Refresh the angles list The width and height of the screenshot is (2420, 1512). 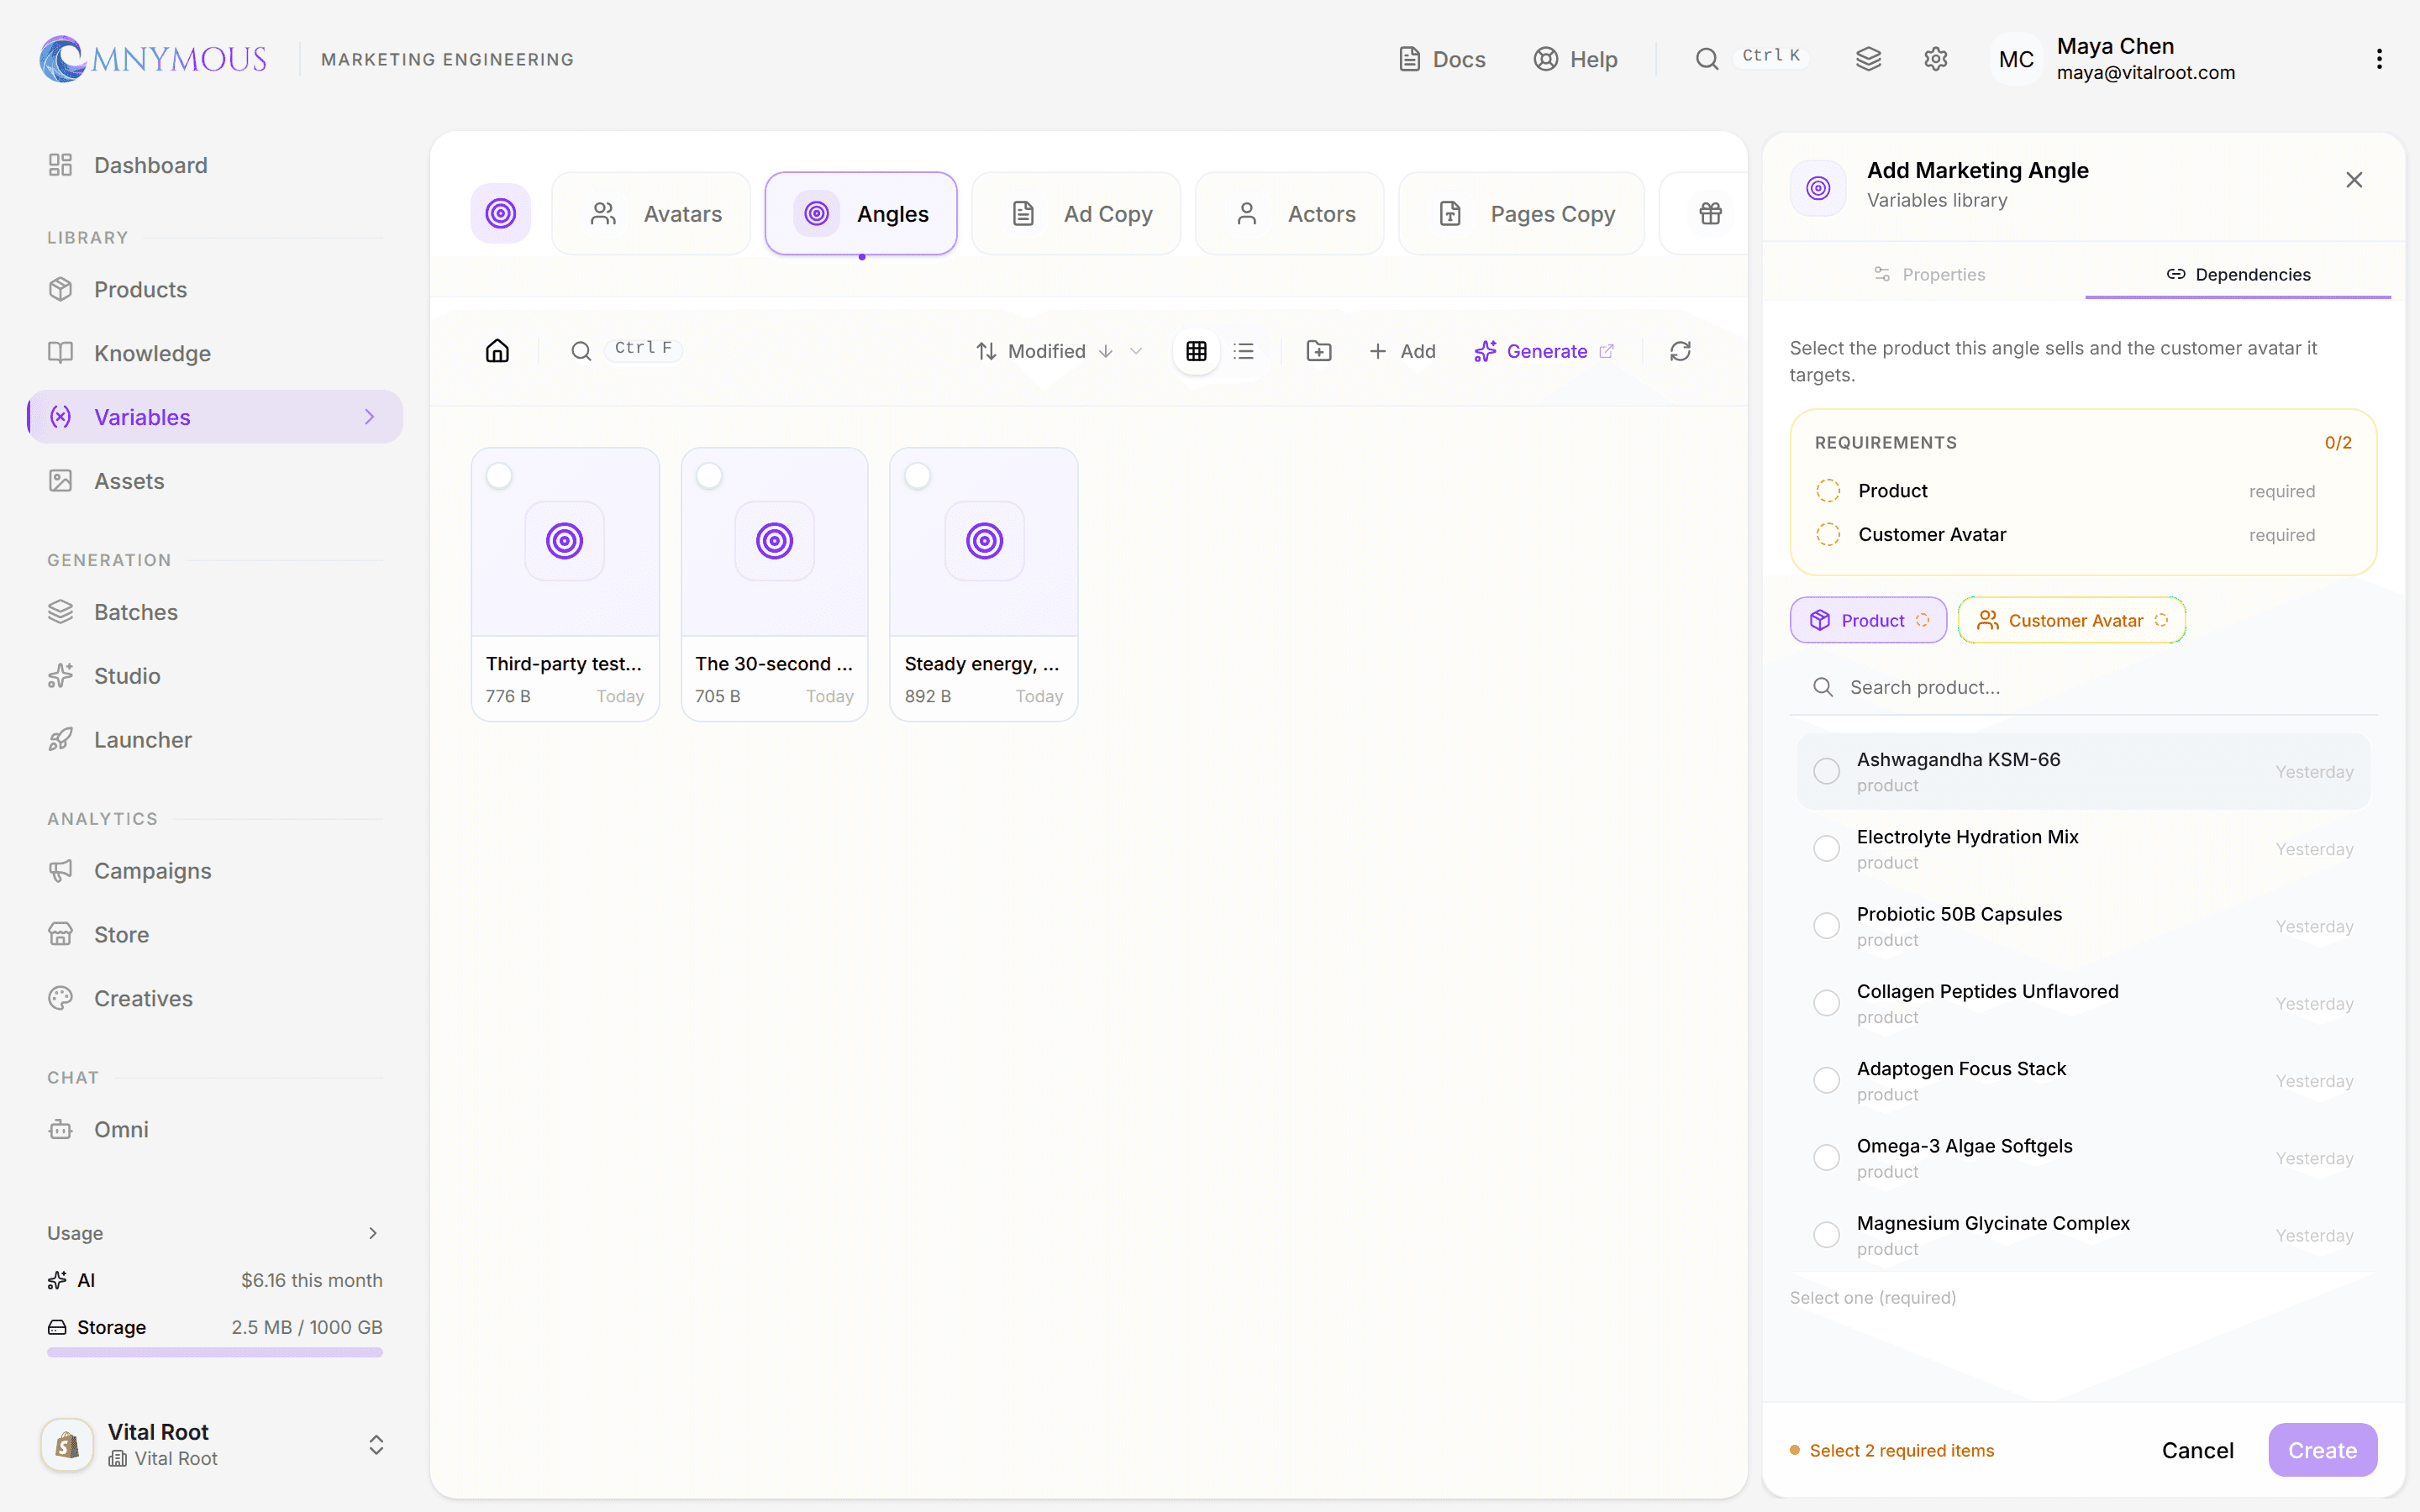pyautogui.click(x=1681, y=351)
